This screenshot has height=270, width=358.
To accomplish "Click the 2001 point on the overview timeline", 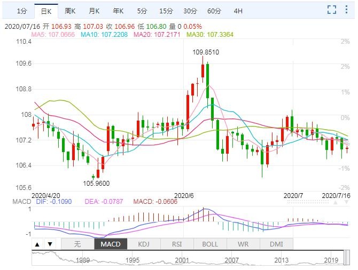I will 182,260.
